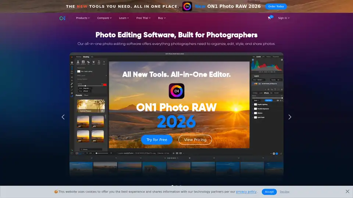This screenshot has width=353, height=198.
Task: Click the ON1 app icon in hero image
Action: [x=176, y=91]
